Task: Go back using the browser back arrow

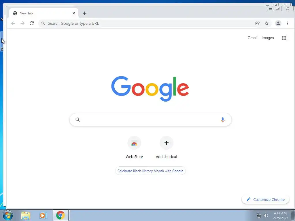Action: click(13, 23)
